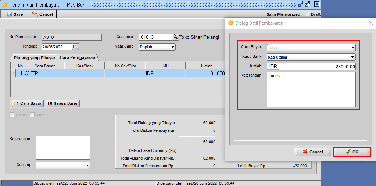Click the dialog Cancel button
This screenshot has height=186, width=376.
coord(312,152)
